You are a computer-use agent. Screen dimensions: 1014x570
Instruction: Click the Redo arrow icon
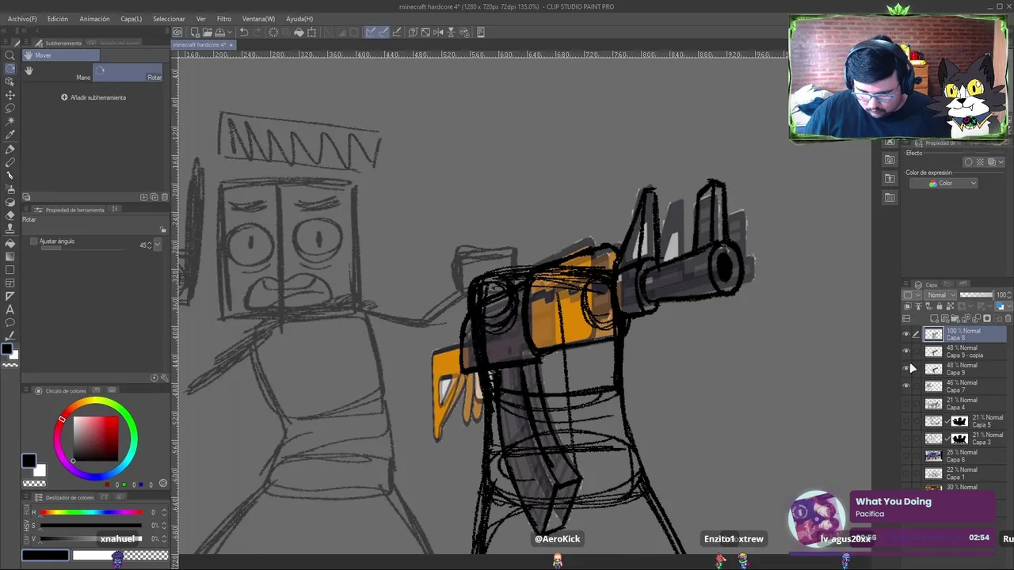click(x=257, y=32)
